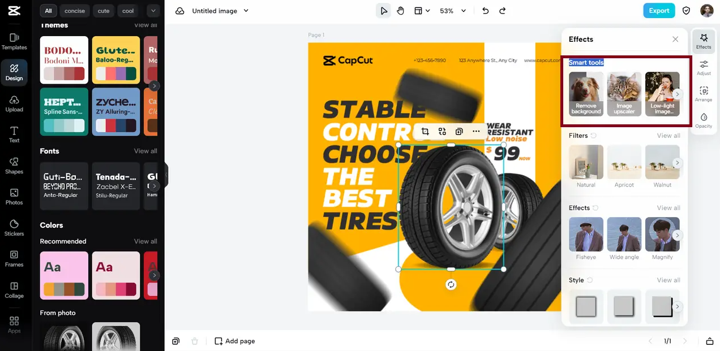
Task: Select the Remove background smart tool
Action: [586, 94]
